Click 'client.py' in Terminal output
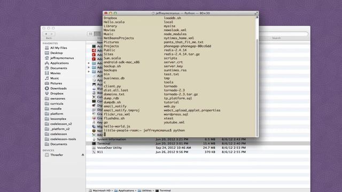The height and width of the screenshot is (192, 342). [x=112, y=86]
